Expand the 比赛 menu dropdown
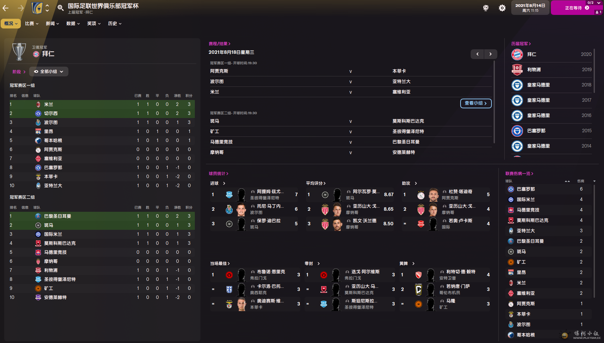 32,24
